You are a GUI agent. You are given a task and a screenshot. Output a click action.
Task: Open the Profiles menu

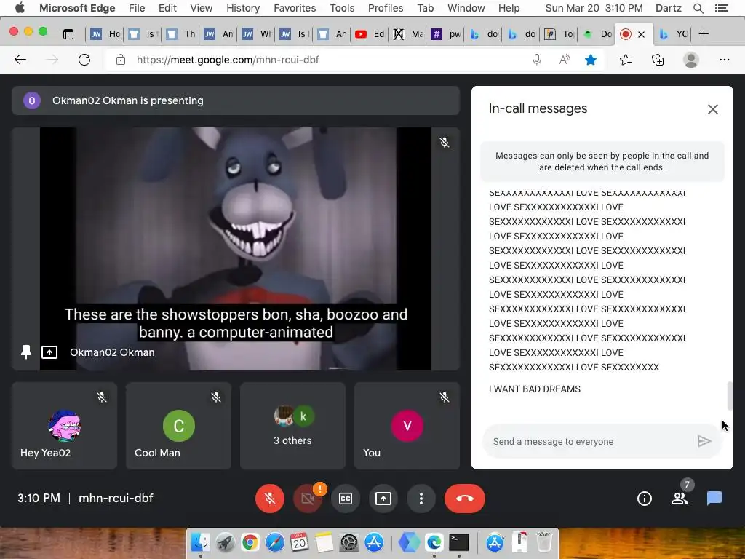(386, 8)
